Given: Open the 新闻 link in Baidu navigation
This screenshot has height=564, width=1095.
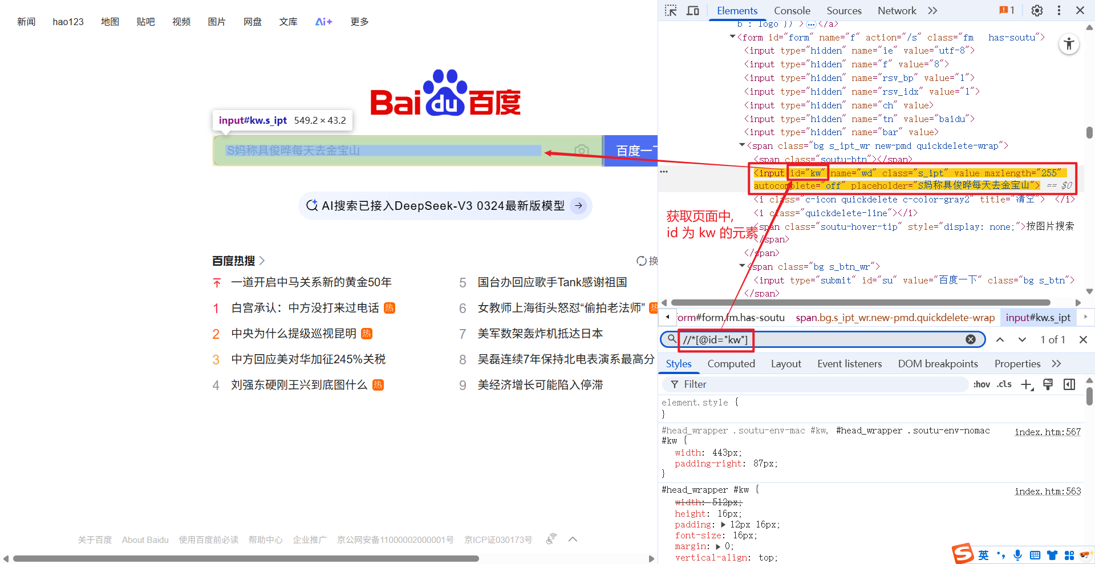Looking at the screenshot, I should [x=26, y=22].
